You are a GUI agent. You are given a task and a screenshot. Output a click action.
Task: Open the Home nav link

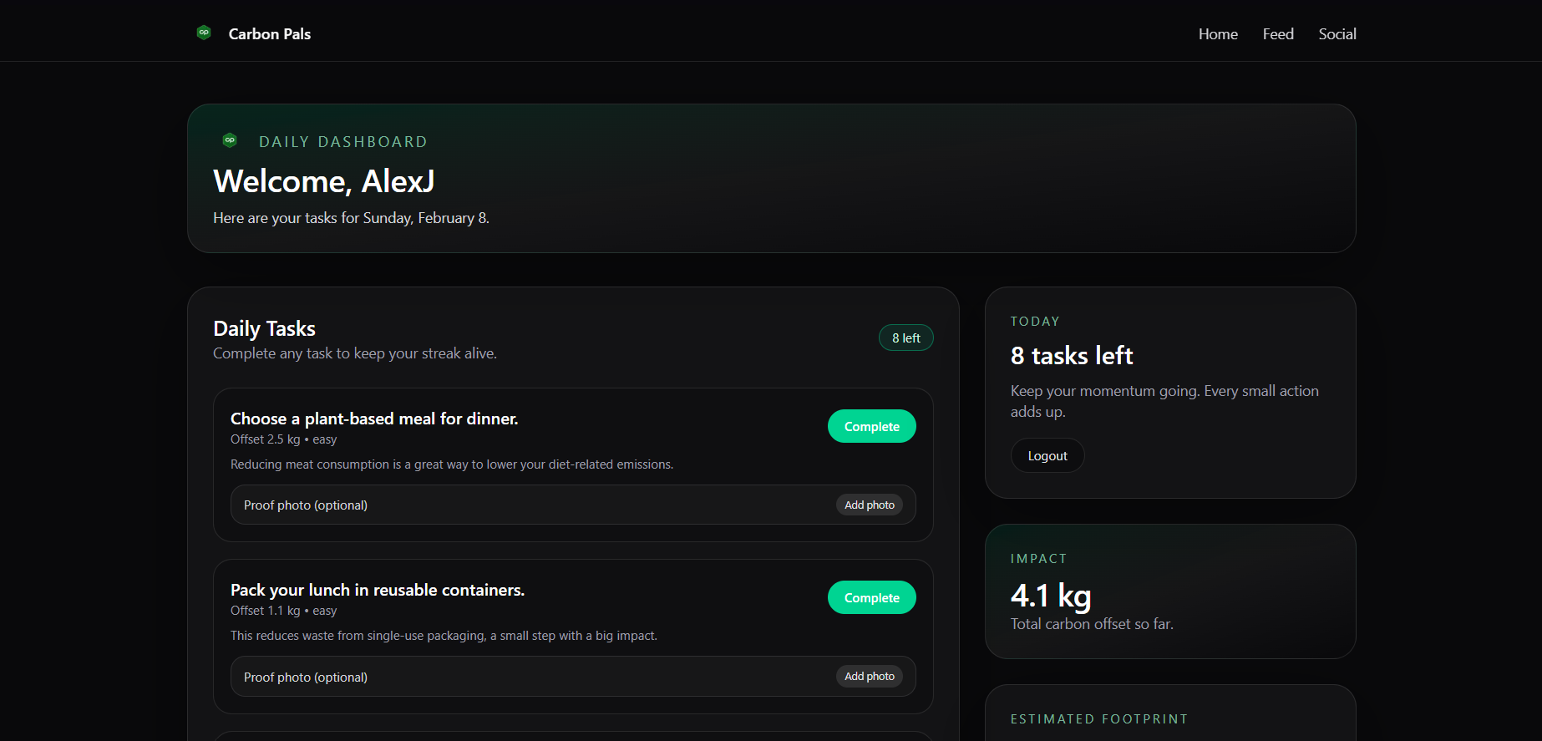click(1218, 34)
